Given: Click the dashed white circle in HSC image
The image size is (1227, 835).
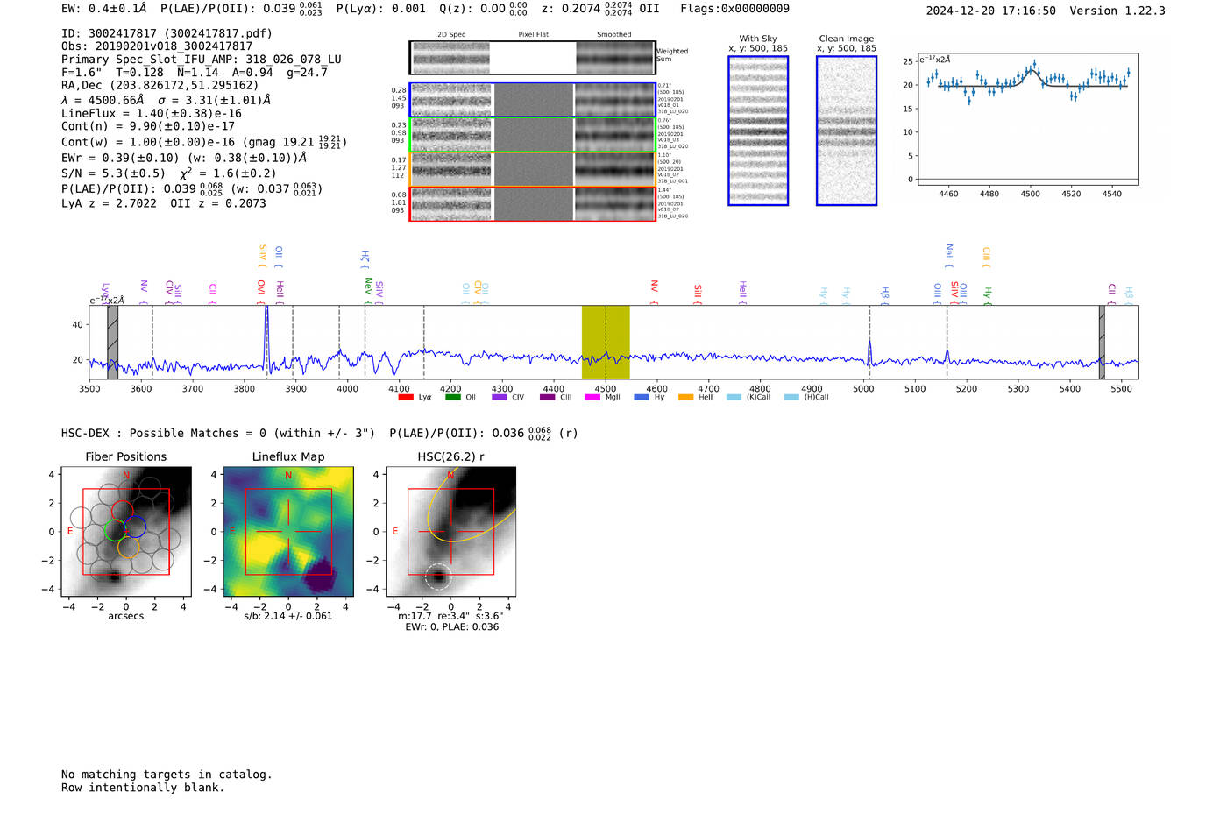Looking at the screenshot, I should 438,577.
